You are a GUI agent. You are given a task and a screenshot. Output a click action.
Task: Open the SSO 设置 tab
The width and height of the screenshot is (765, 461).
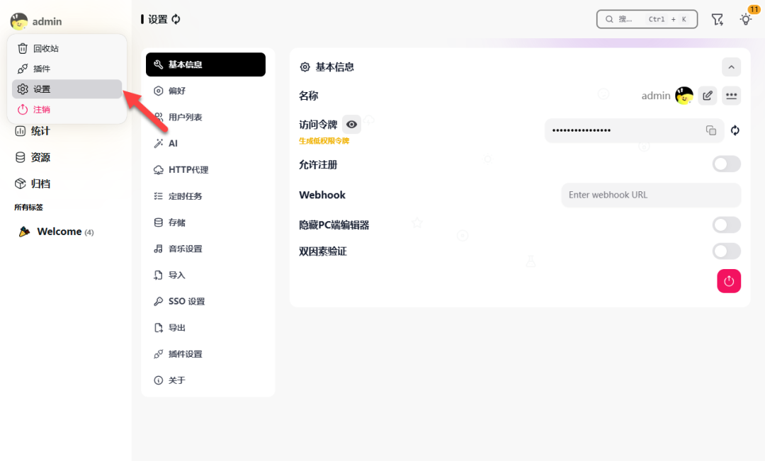pos(205,302)
